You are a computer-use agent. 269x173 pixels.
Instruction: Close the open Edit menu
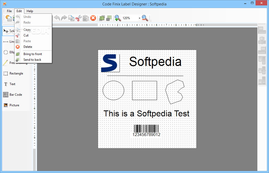point(19,11)
